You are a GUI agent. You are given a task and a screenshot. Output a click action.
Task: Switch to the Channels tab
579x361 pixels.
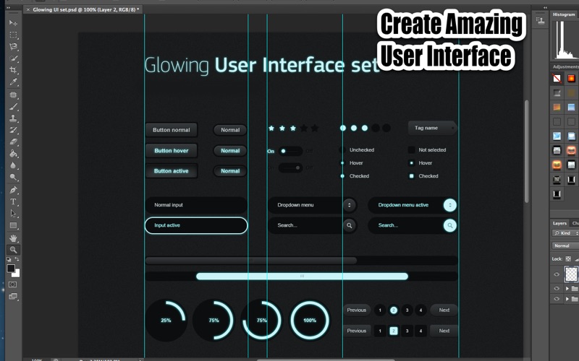click(x=575, y=223)
